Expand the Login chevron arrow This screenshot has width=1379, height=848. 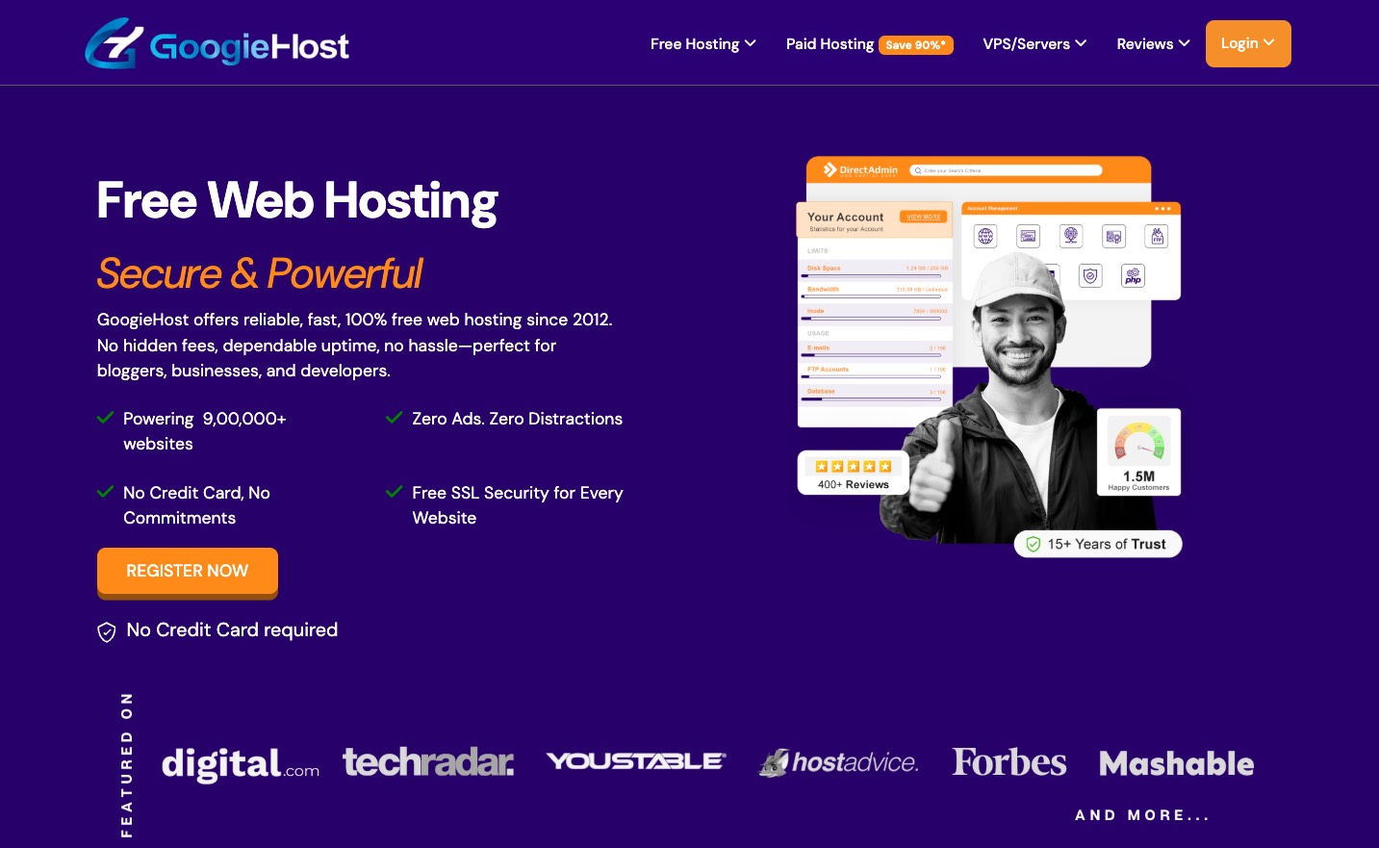click(1269, 43)
